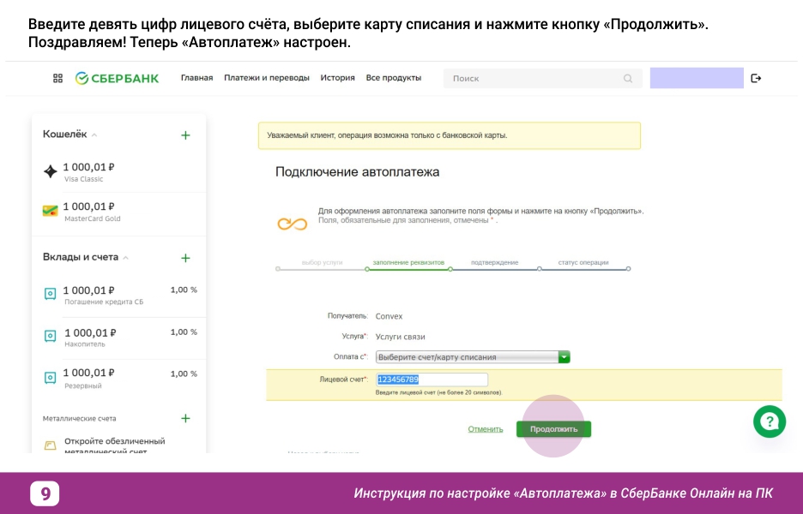Image resolution: width=803 pixels, height=514 pixels.
Task: Click the metal account ingot icon
Action: (x=50, y=445)
